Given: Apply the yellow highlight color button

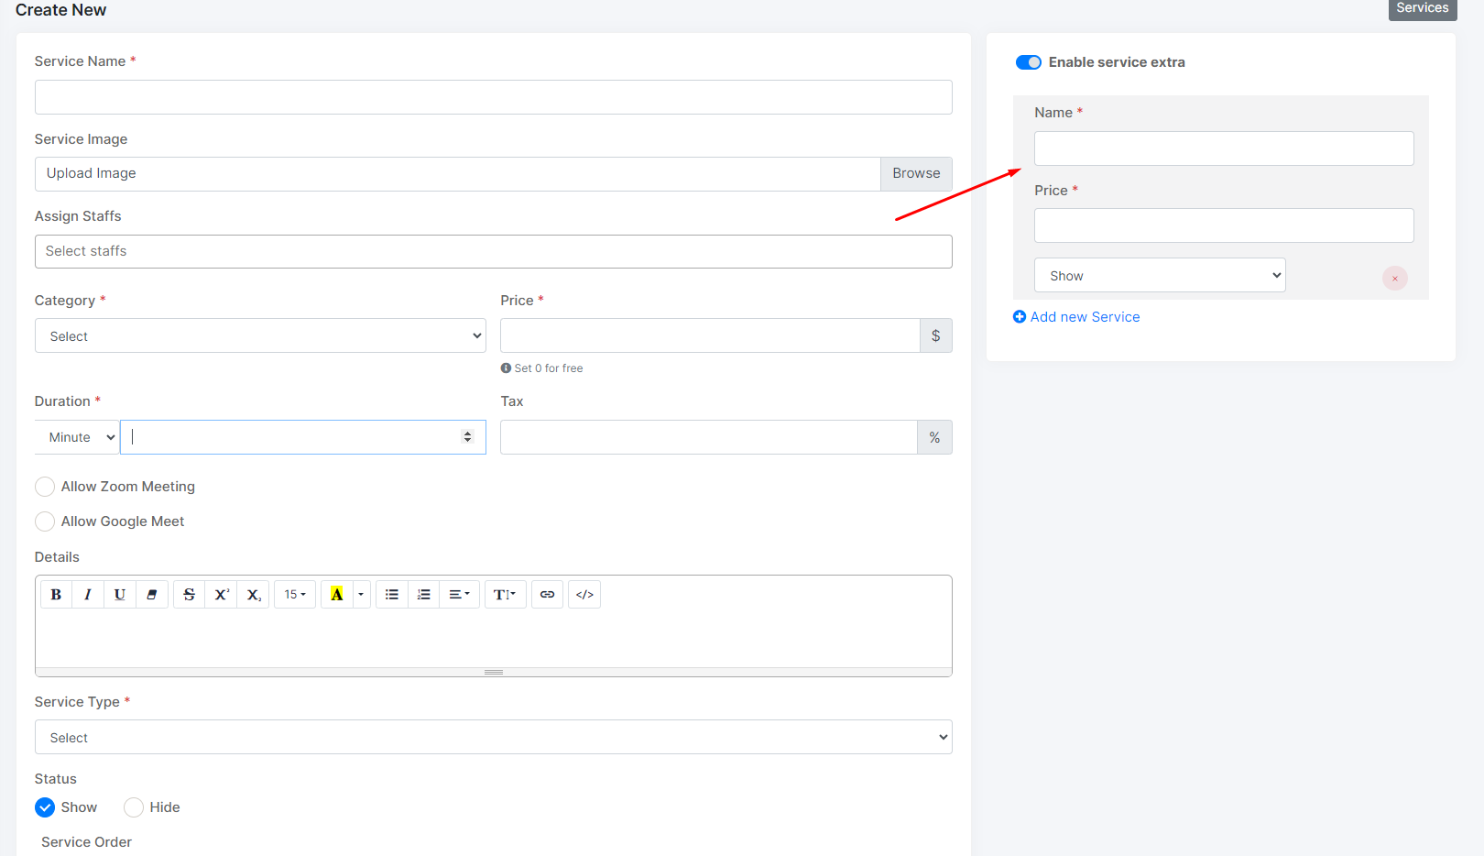Looking at the screenshot, I should [336, 595].
